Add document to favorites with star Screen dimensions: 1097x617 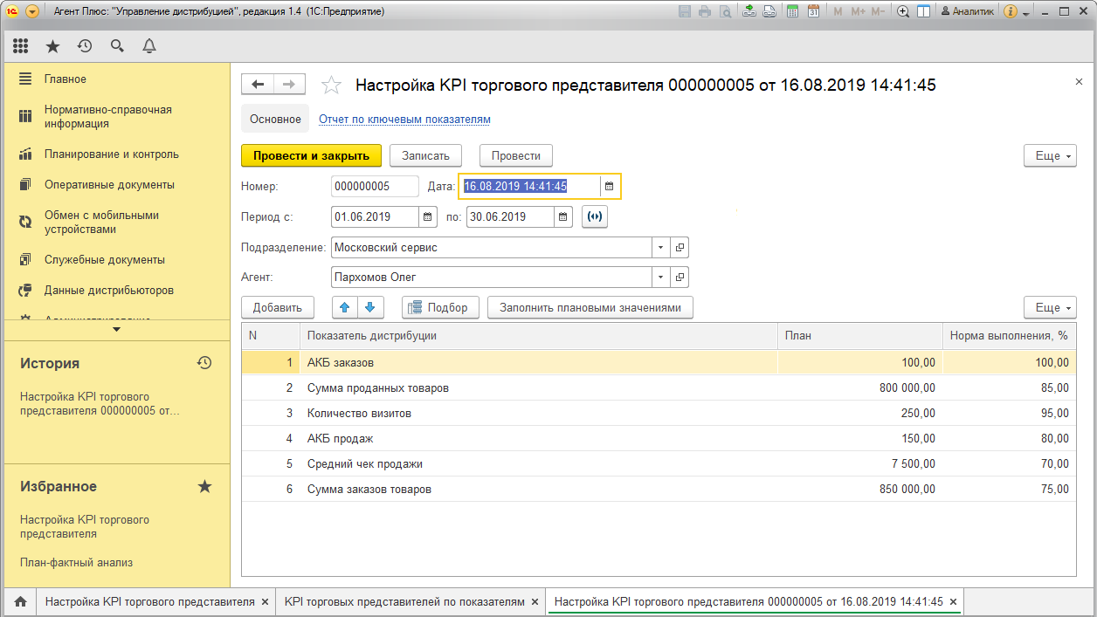point(331,85)
